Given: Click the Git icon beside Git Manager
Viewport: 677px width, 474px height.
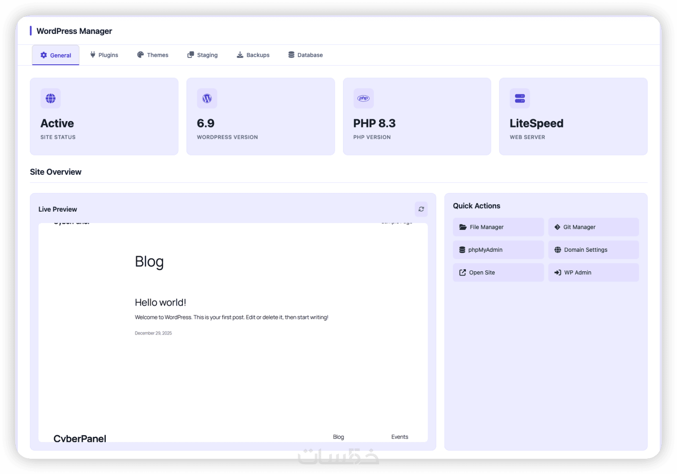Looking at the screenshot, I should pos(557,227).
